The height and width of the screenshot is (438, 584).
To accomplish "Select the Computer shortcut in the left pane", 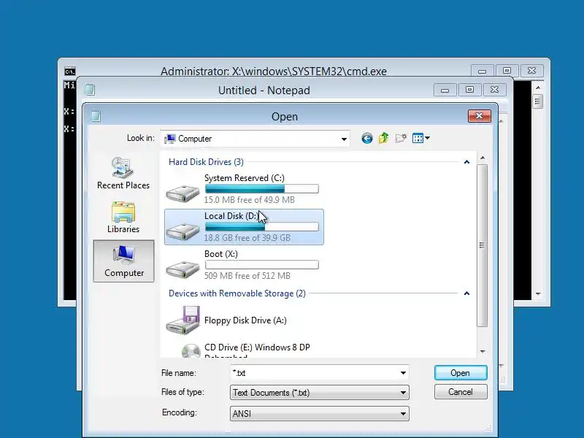I will tap(123, 261).
